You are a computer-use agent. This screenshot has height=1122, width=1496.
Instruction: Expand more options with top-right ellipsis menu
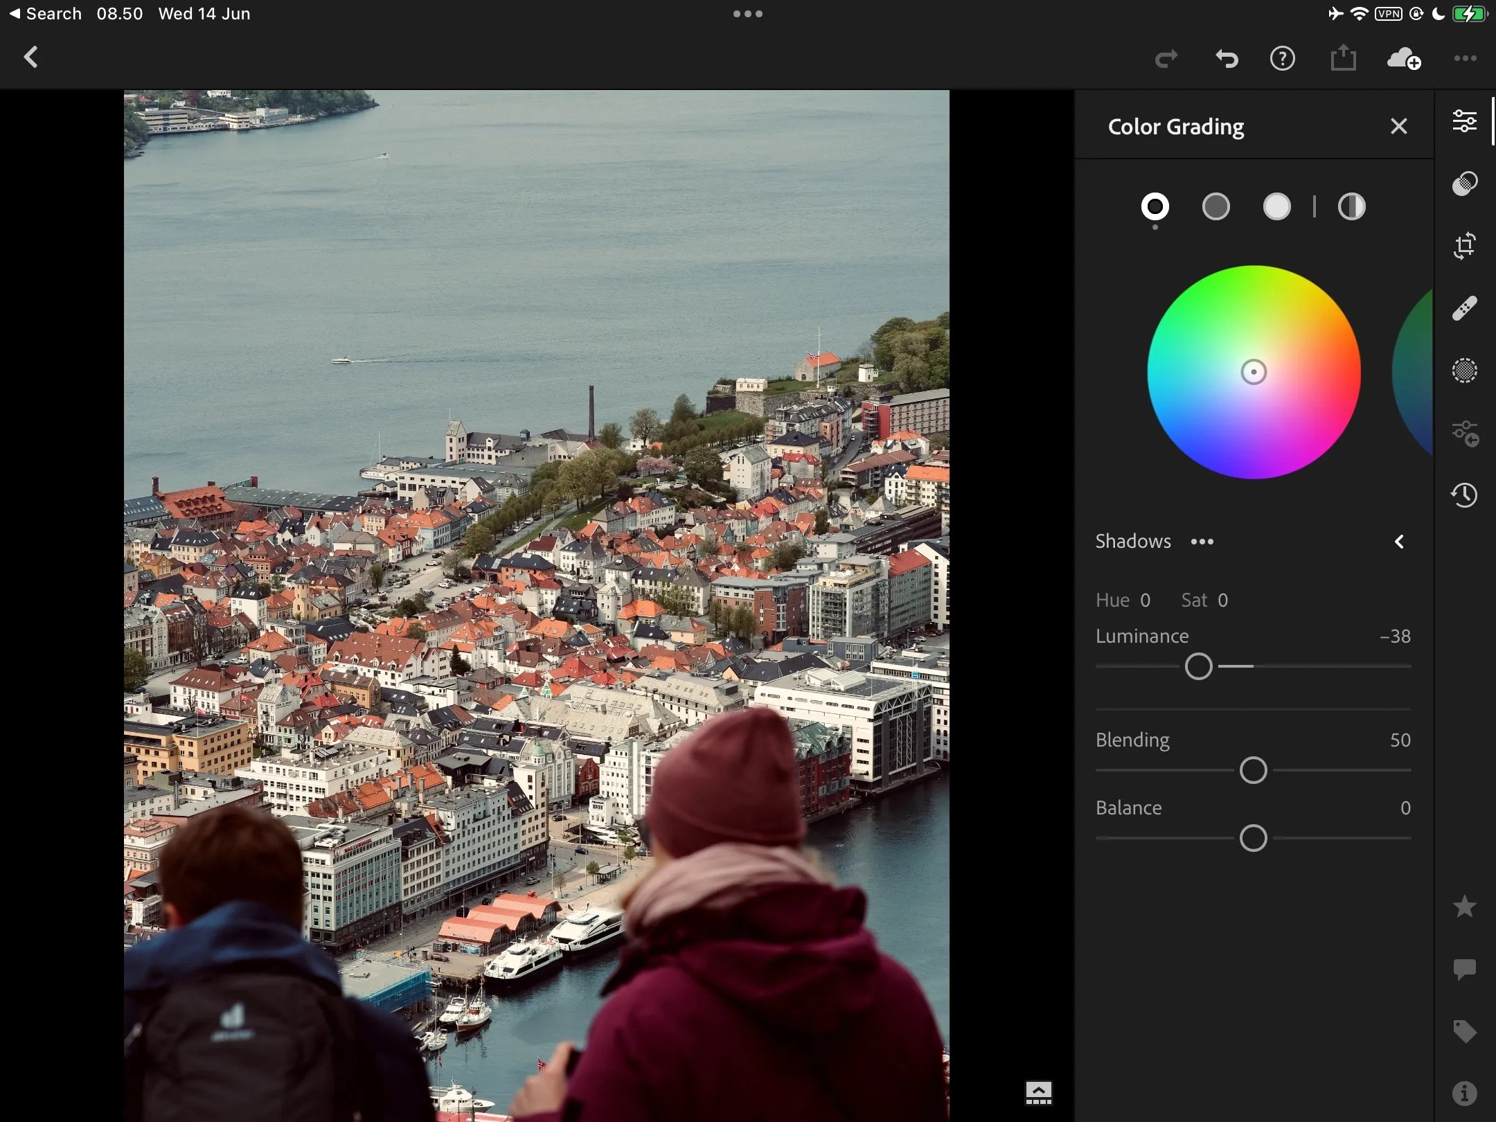(x=1464, y=58)
